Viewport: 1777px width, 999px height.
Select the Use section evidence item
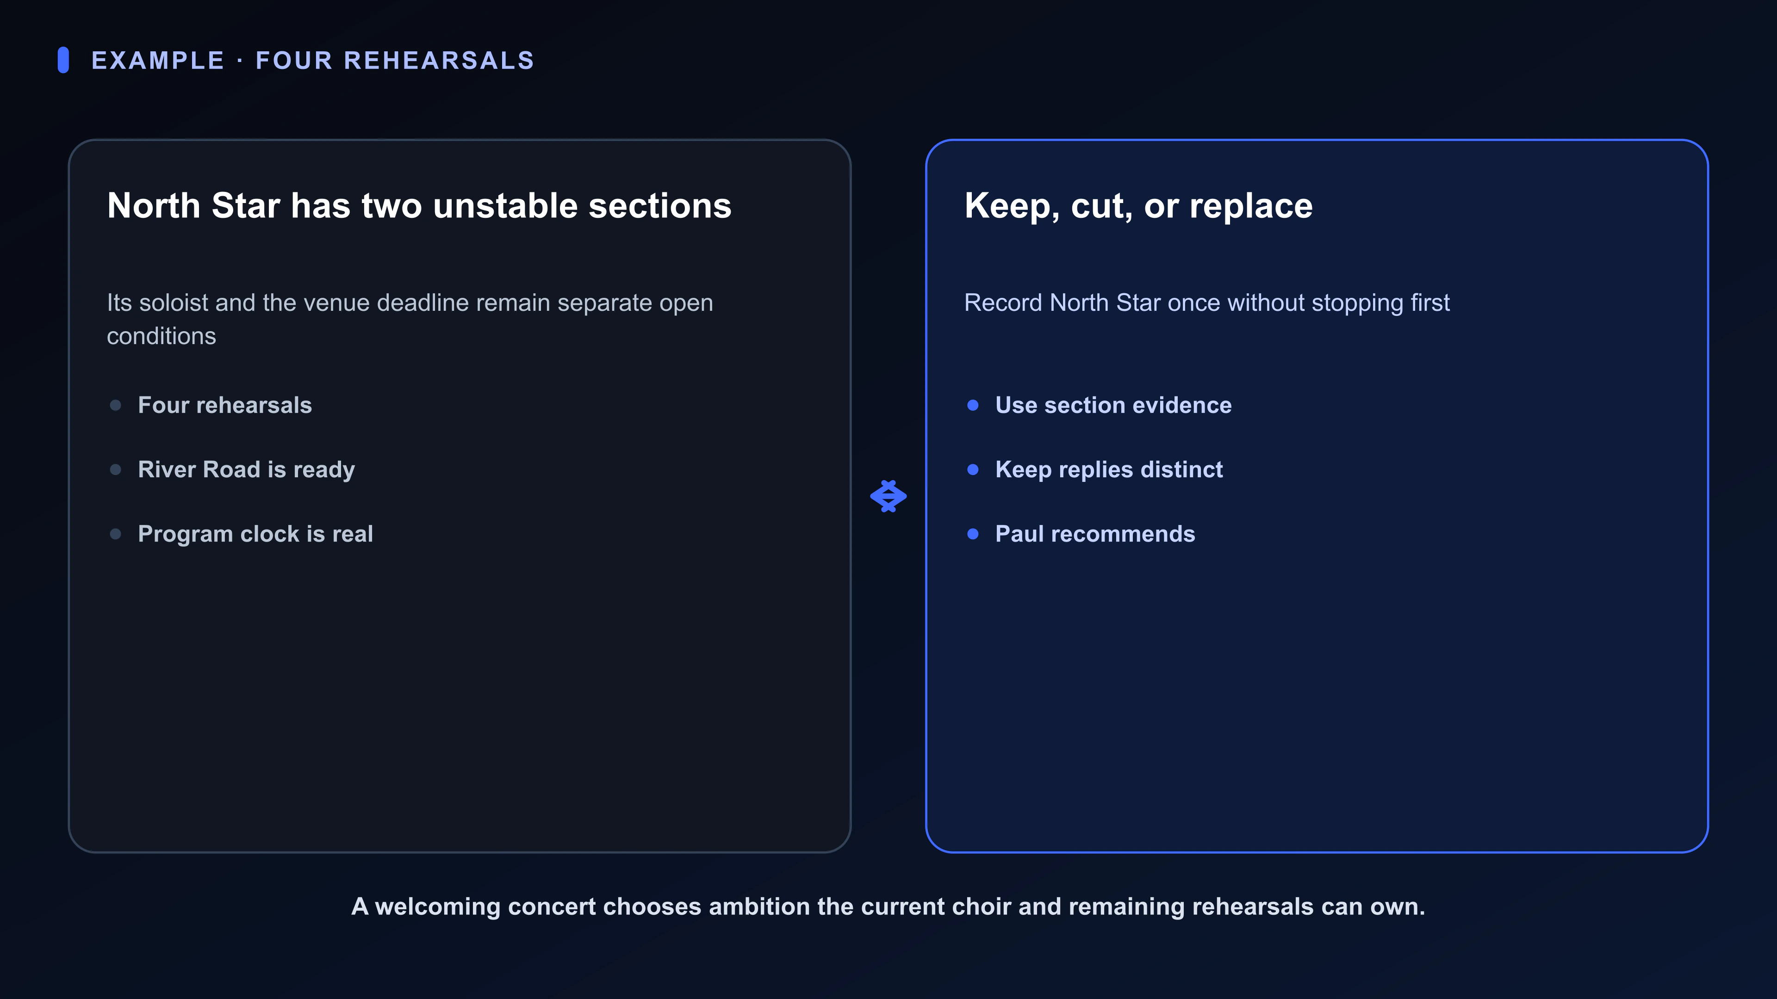(x=1113, y=406)
